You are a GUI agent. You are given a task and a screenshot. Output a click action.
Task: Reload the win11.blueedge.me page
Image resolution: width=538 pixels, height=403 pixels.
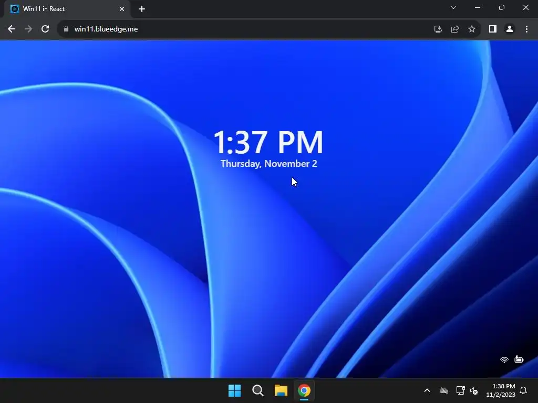point(45,29)
